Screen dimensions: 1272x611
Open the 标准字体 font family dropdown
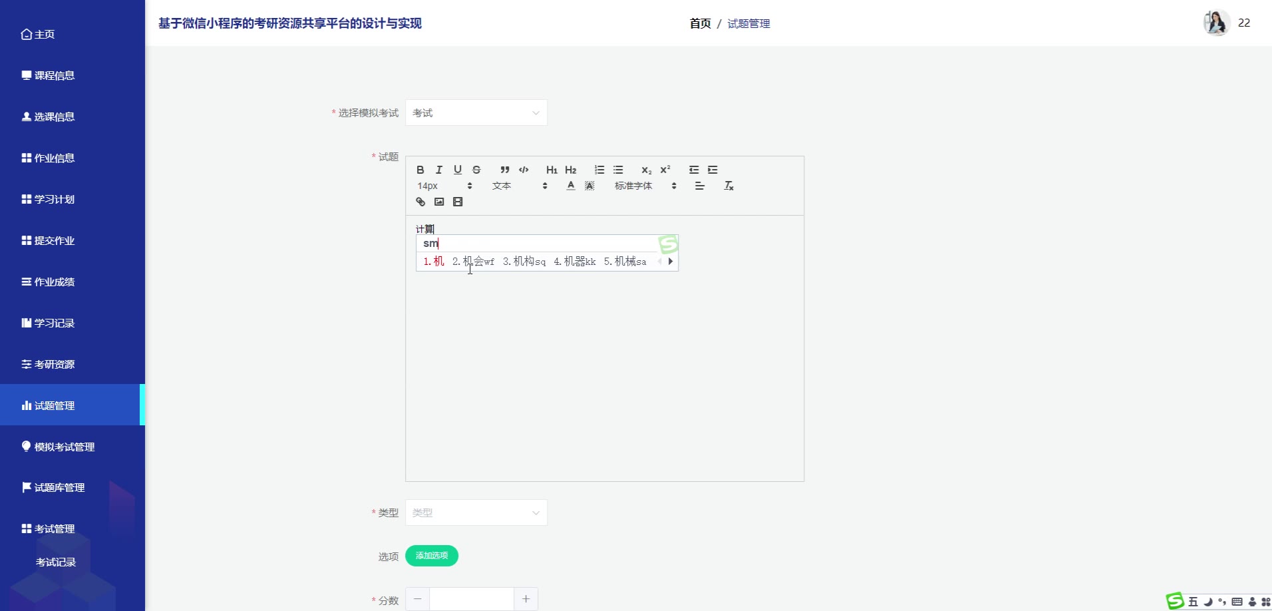(x=645, y=186)
